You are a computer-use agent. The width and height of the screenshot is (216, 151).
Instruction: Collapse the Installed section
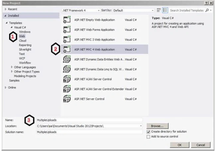[5, 16]
